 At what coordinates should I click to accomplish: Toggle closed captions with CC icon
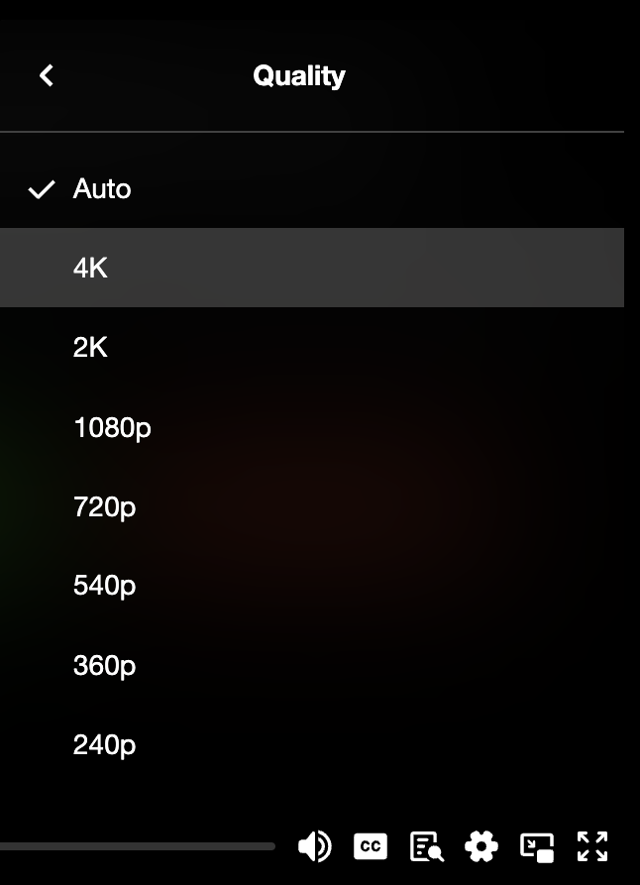point(370,846)
